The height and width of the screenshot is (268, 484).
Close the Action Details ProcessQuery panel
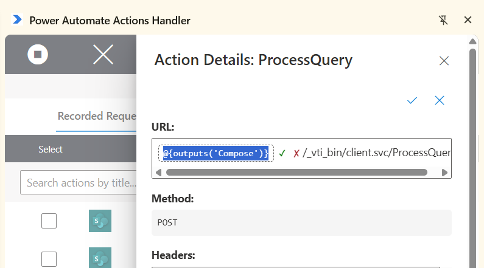tap(444, 61)
